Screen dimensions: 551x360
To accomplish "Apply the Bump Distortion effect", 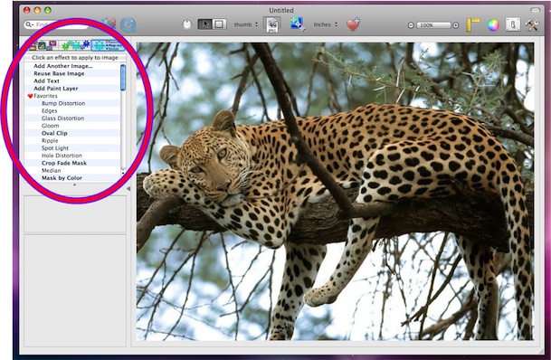I will (63, 103).
